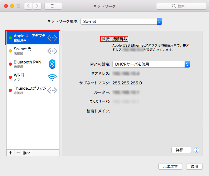Click the So-net 光 ethernet arrows icon
209x176 pixels.
click(52, 51)
